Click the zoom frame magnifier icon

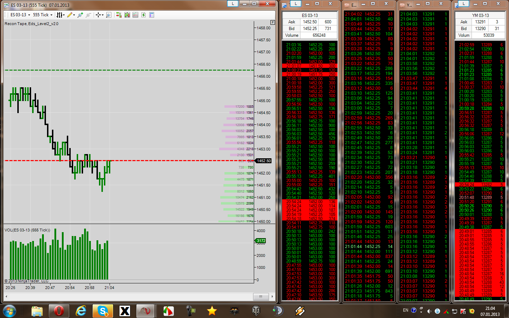pyautogui.click(x=109, y=15)
